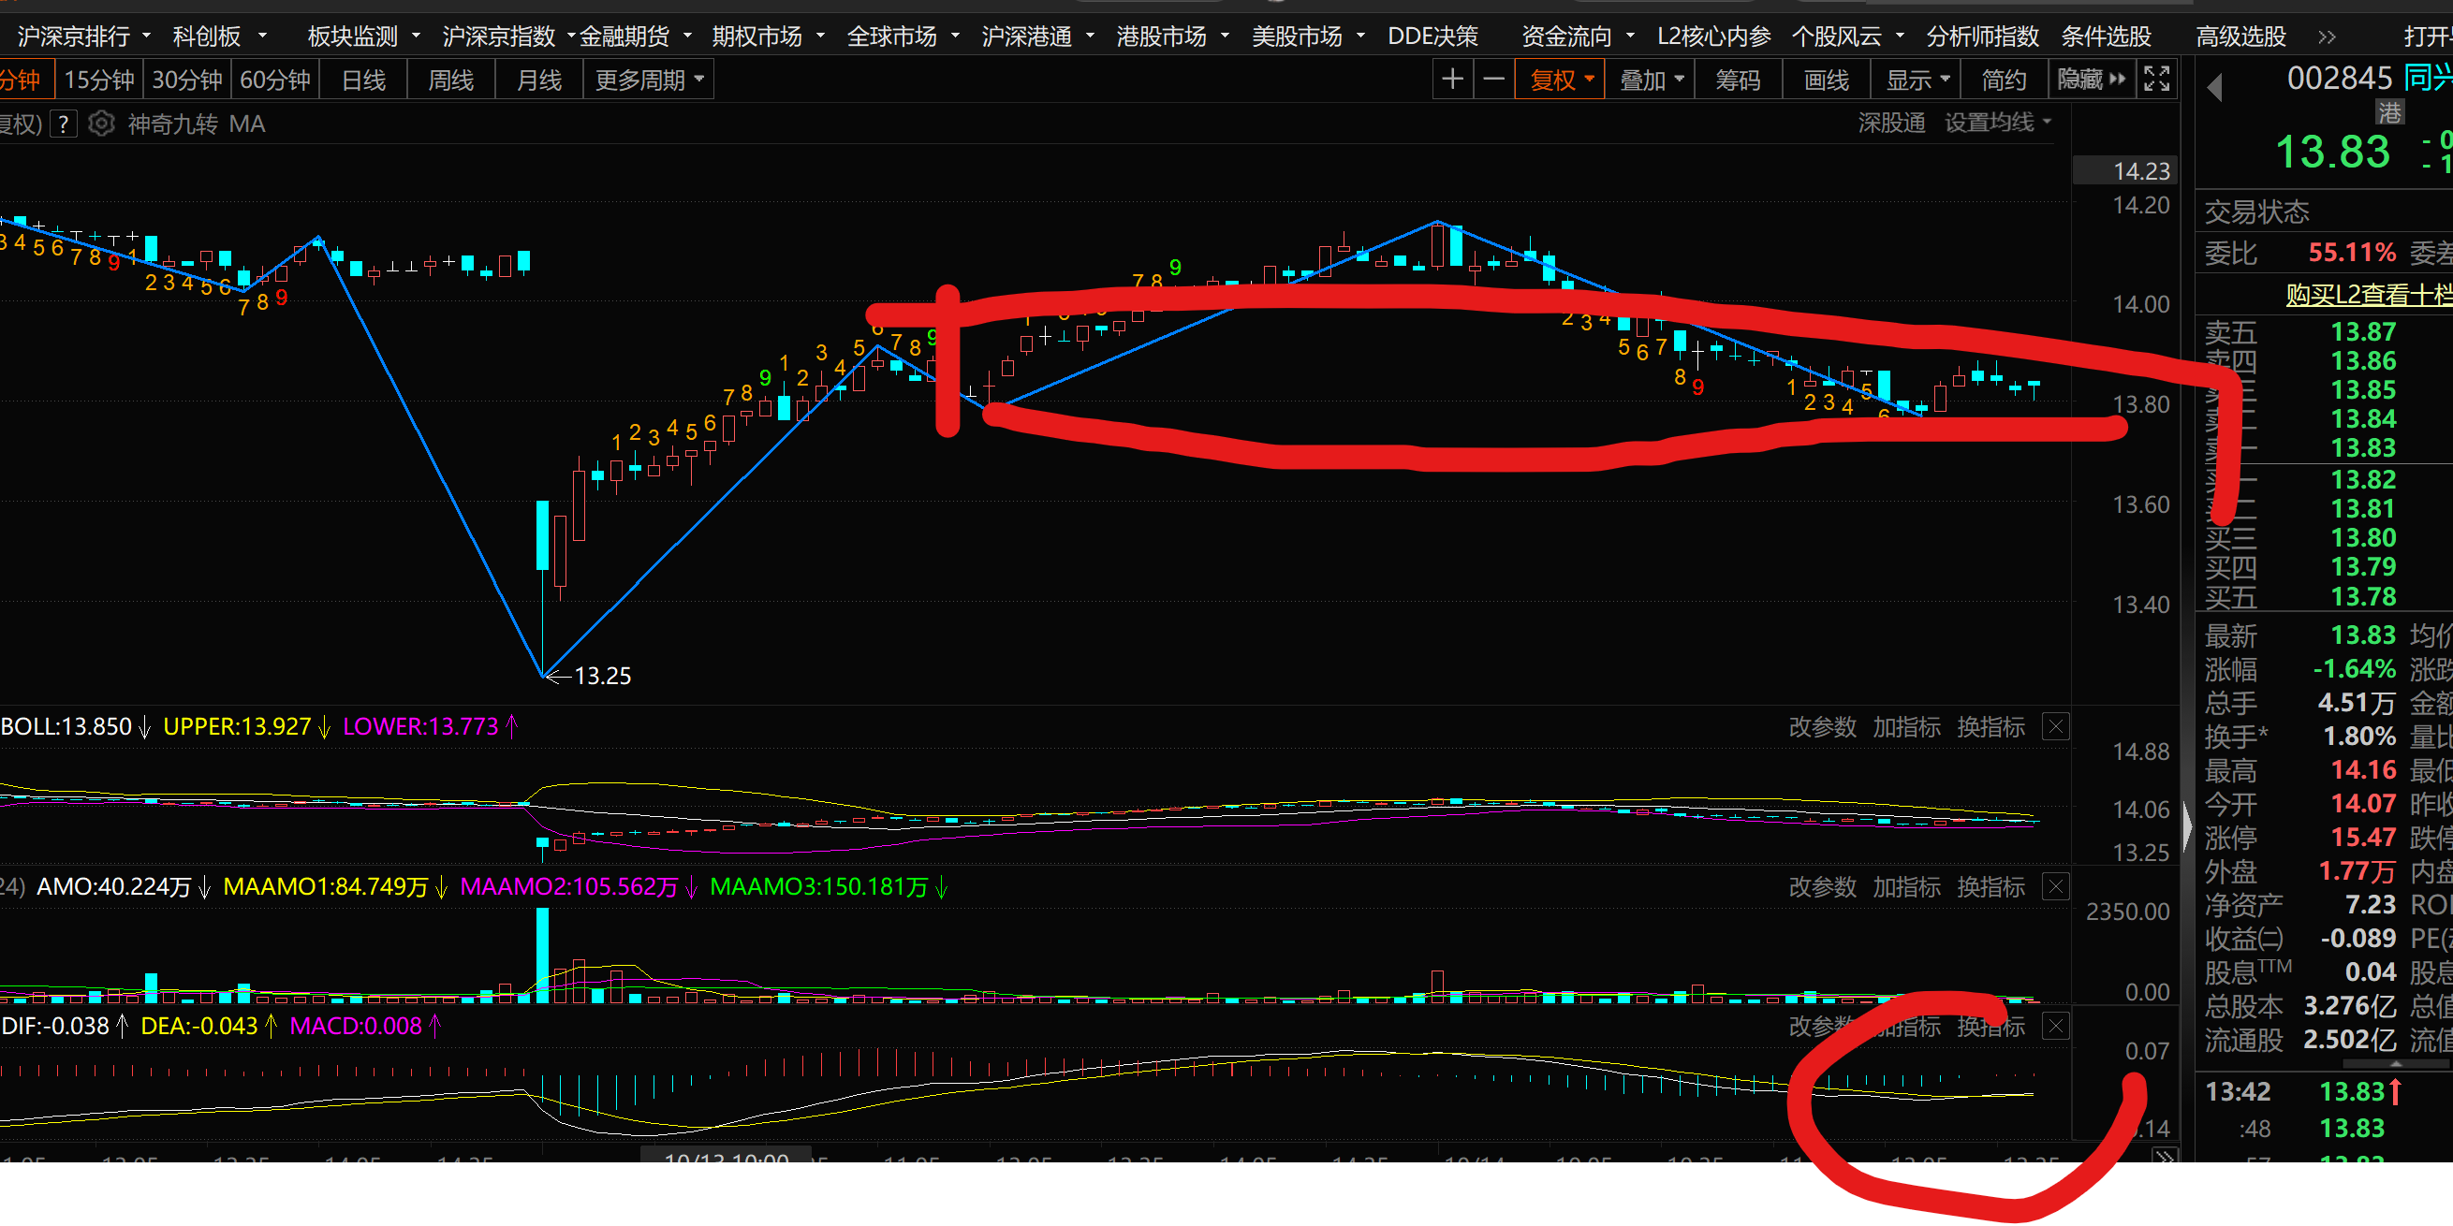Close the BOLL indicator panel

pyautogui.click(x=2056, y=727)
